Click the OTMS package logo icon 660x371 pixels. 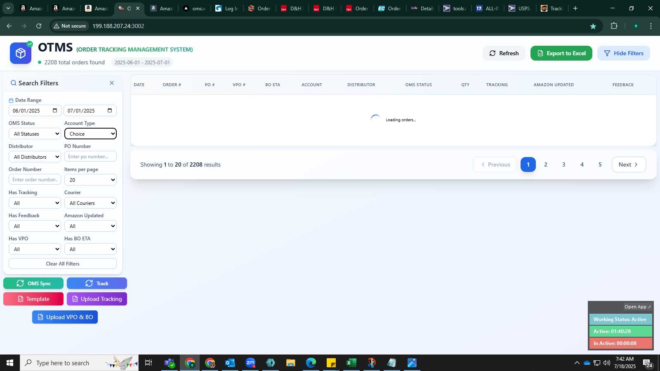(21, 53)
